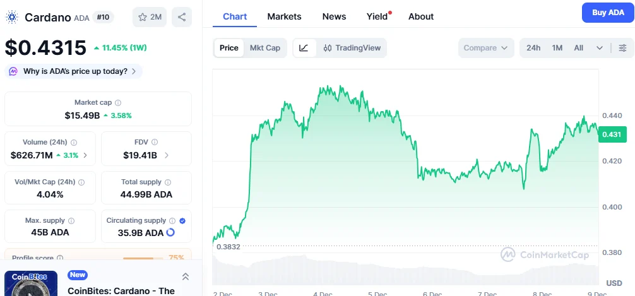
Task: Click the verified circulating supply badge
Action: [182, 221]
